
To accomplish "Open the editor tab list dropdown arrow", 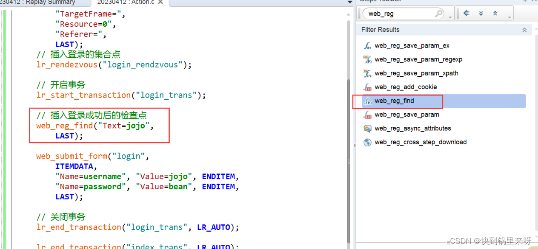I will pos(350,2).
